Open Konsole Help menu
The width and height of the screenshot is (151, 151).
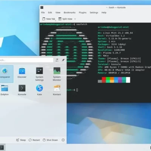[x=104, y=12]
